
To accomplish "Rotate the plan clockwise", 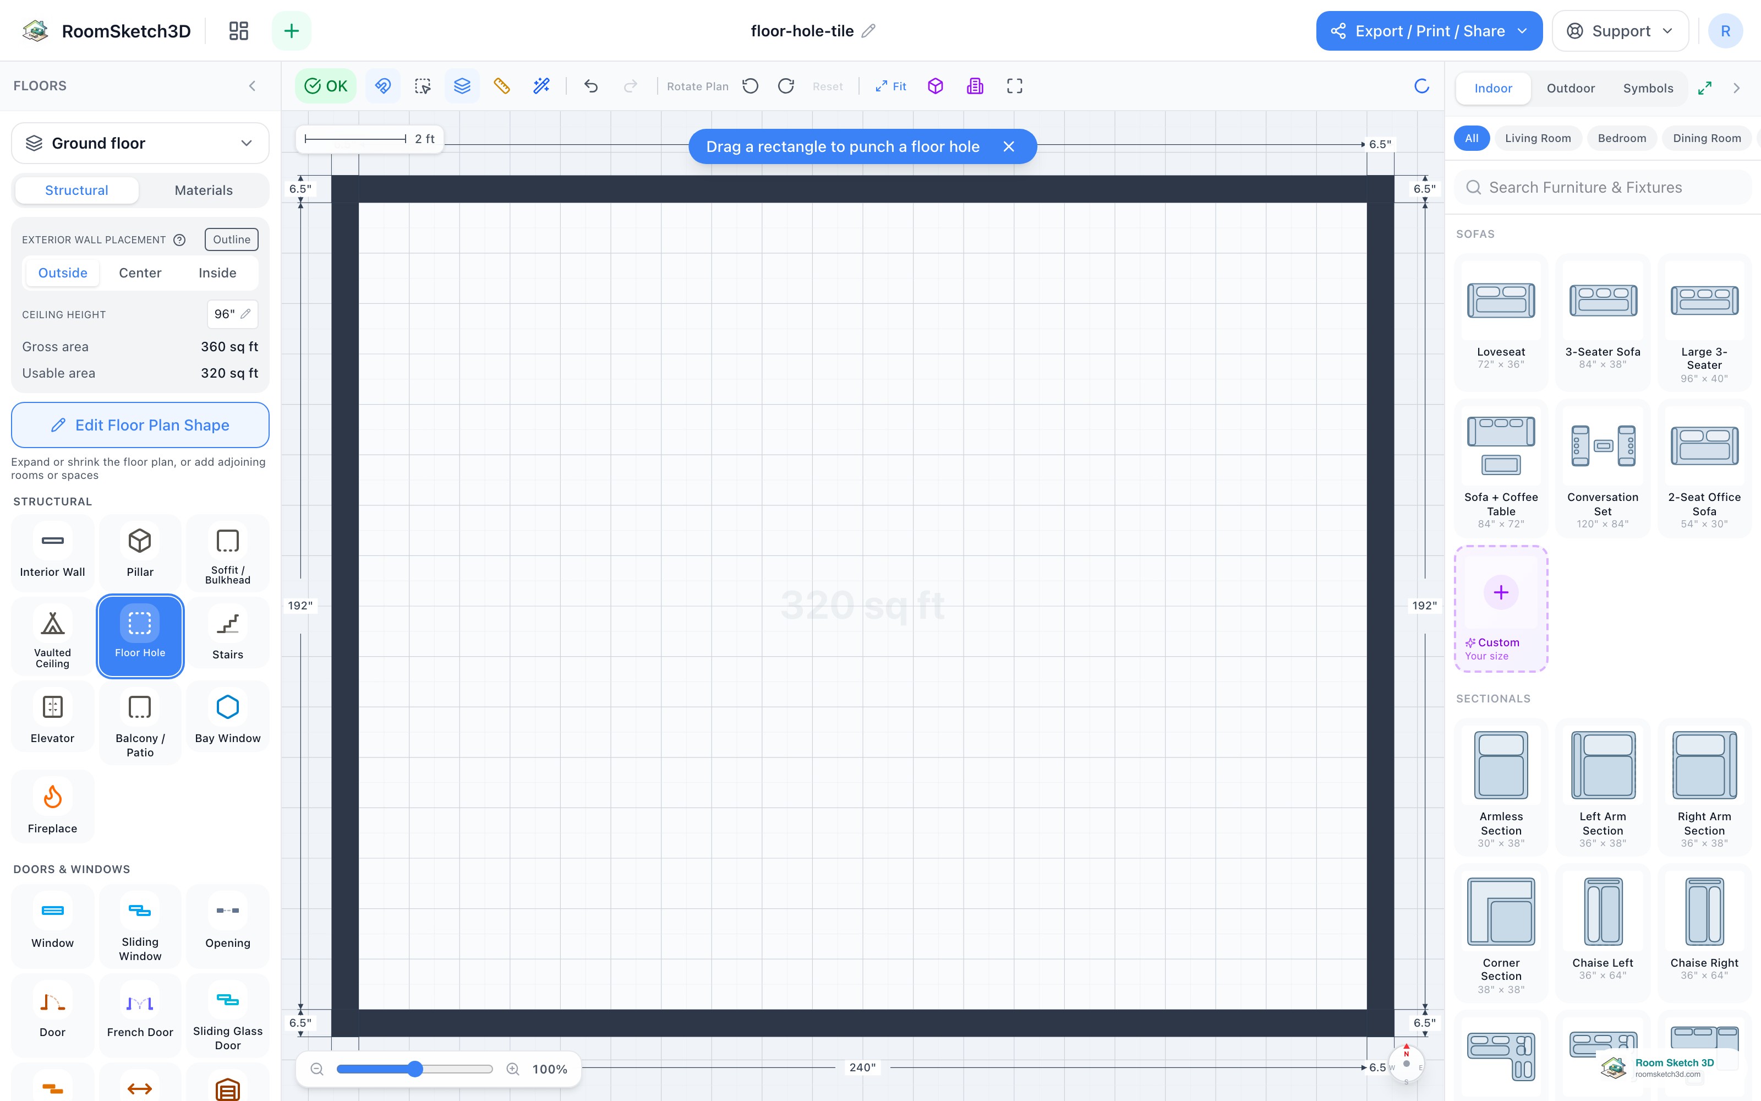I will 786,86.
